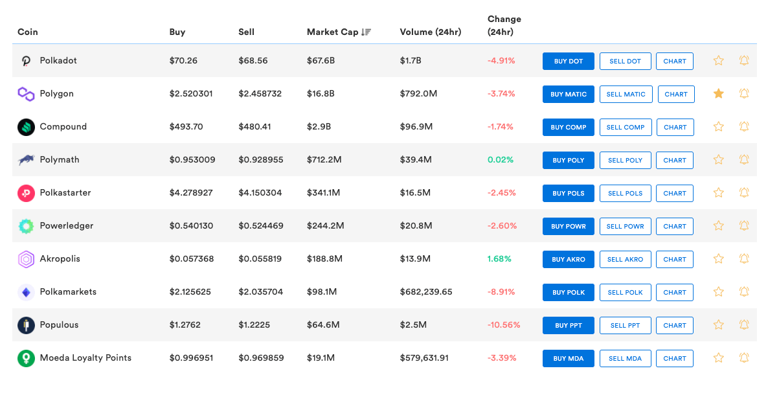Screen dimensions: 768x397
Task: Set a price alert bell for Moeda
Action: [x=744, y=357]
